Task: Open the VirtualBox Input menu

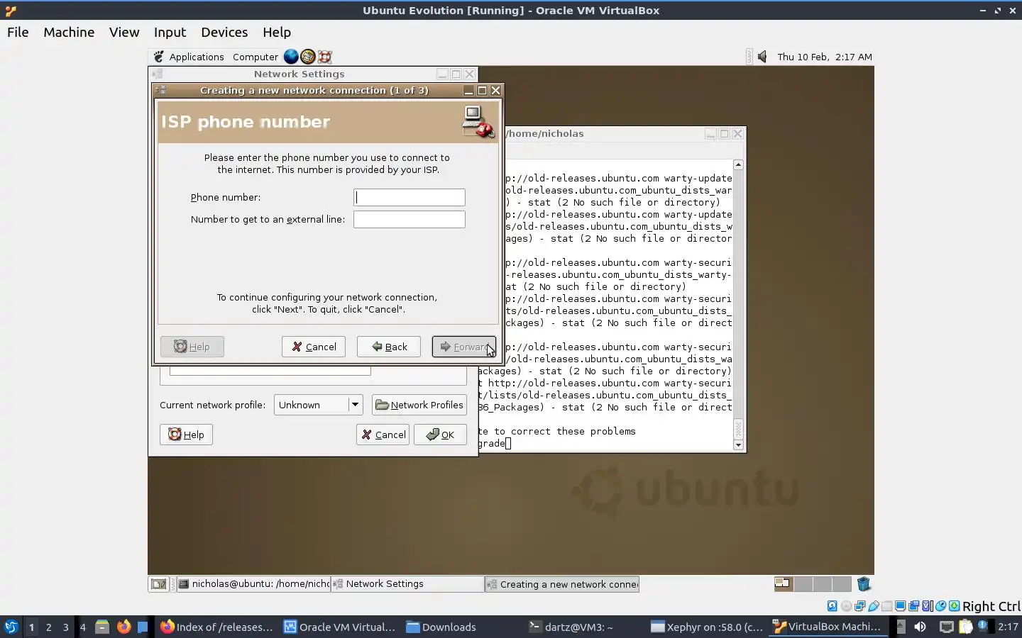Action: coord(170,32)
